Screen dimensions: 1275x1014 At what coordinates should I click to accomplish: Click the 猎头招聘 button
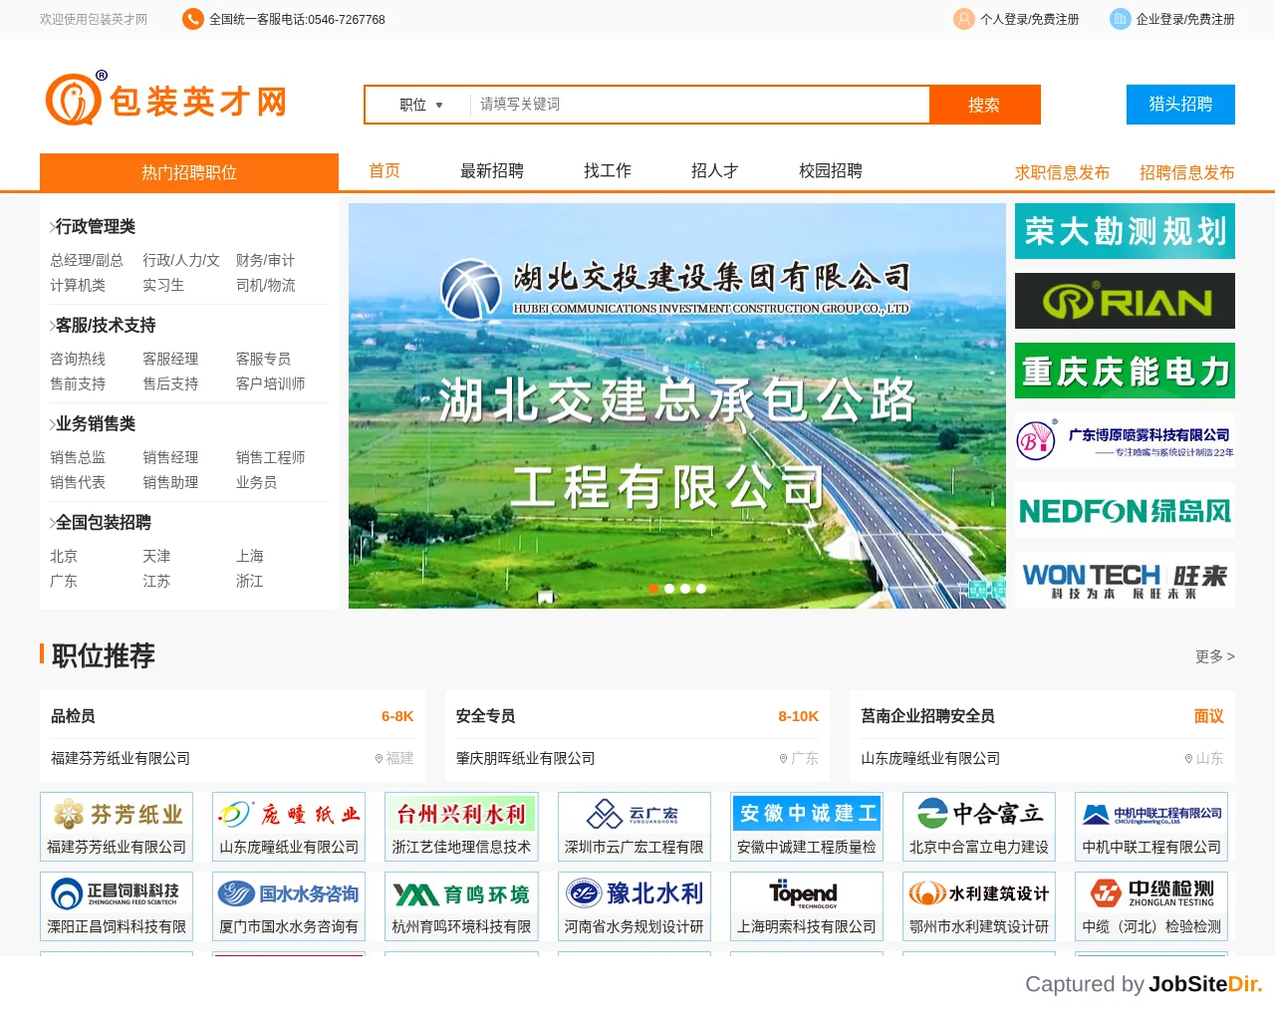[1180, 105]
